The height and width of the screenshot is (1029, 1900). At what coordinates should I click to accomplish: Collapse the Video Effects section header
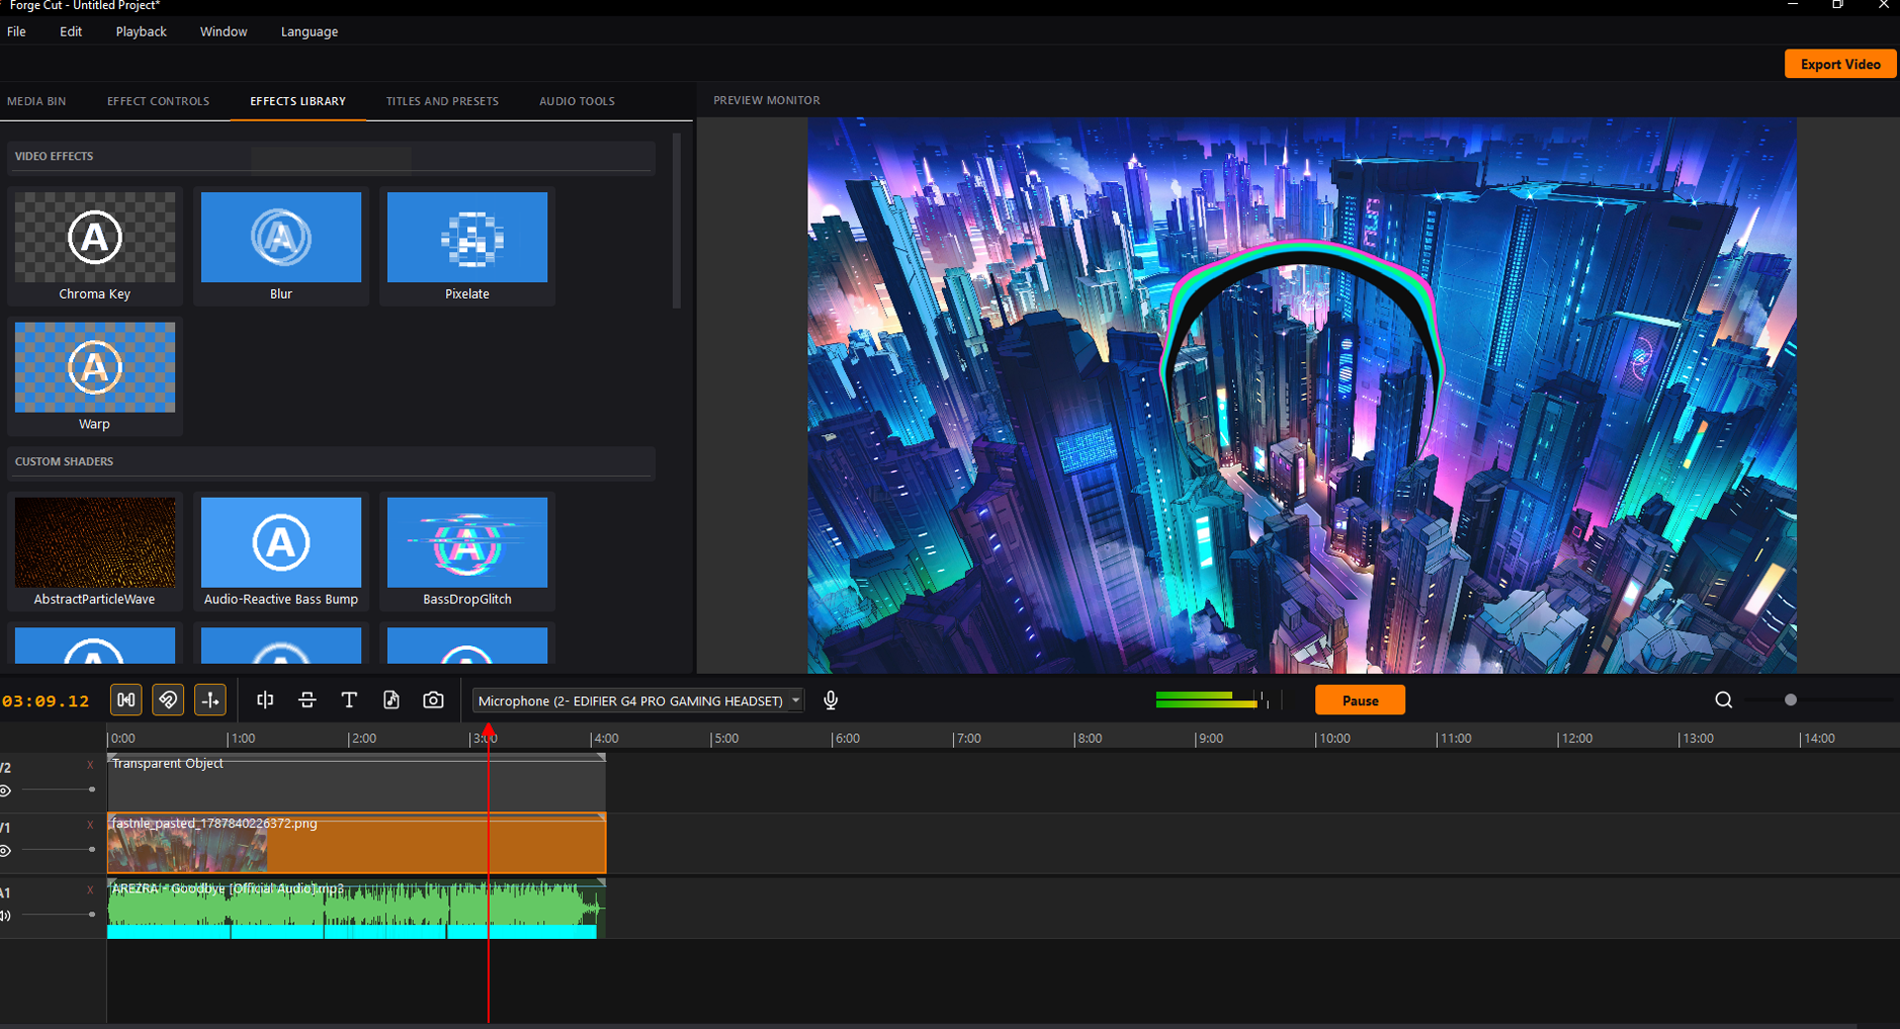tap(332, 156)
